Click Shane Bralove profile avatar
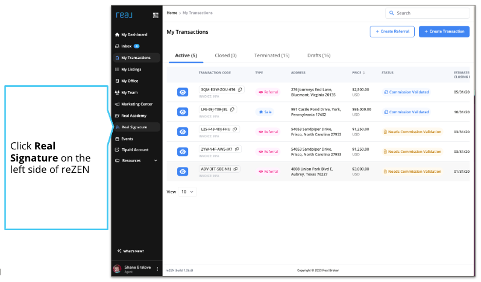 (x=117, y=269)
